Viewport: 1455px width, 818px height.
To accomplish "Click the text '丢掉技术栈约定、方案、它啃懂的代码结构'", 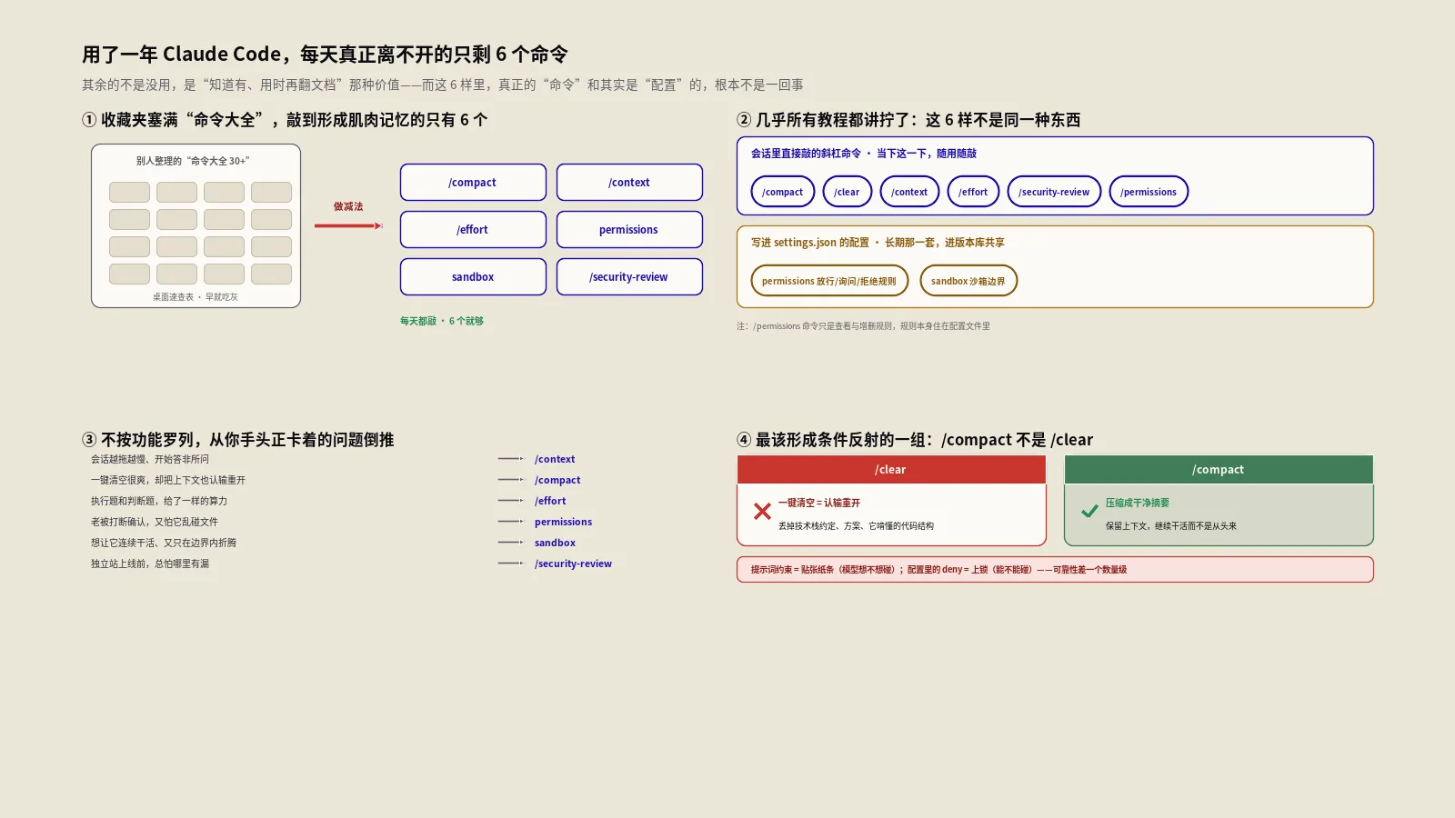I will click(x=856, y=526).
